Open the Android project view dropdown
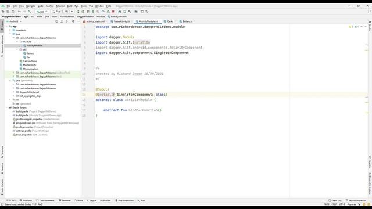Screen dimensions: 372x209 pos(14,21)
